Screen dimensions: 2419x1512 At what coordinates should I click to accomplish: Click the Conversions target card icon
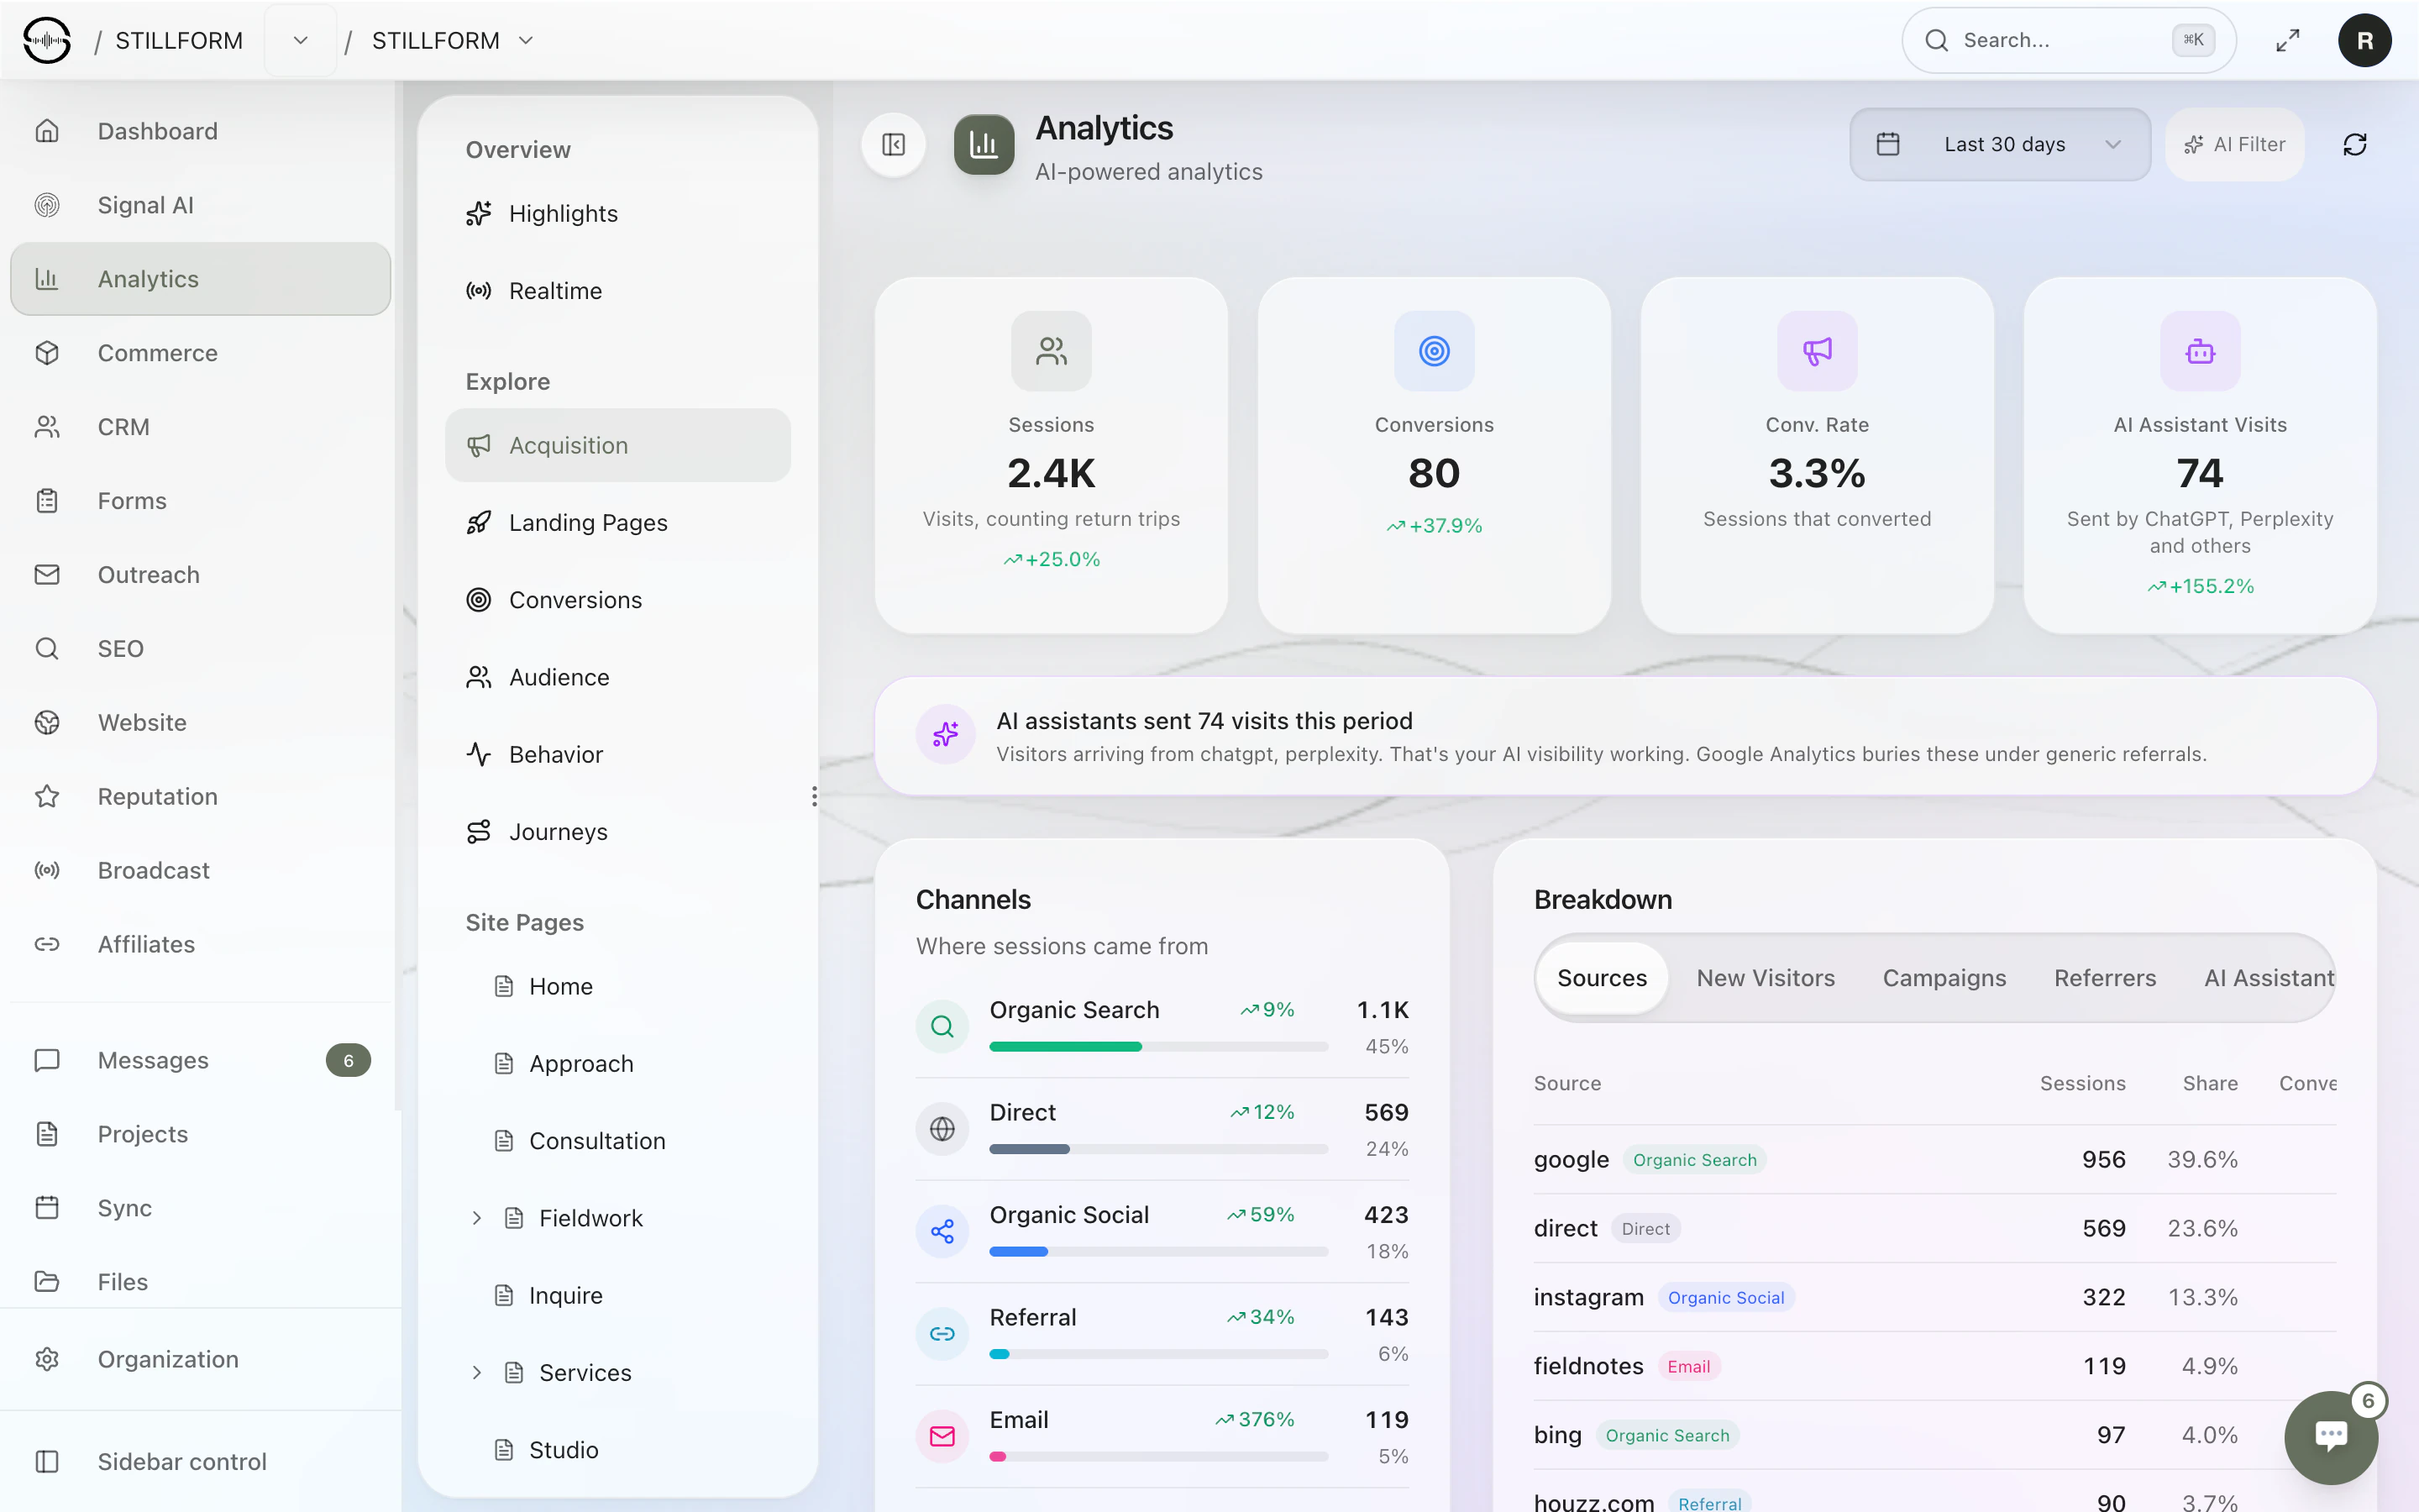(x=1434, y=351)
